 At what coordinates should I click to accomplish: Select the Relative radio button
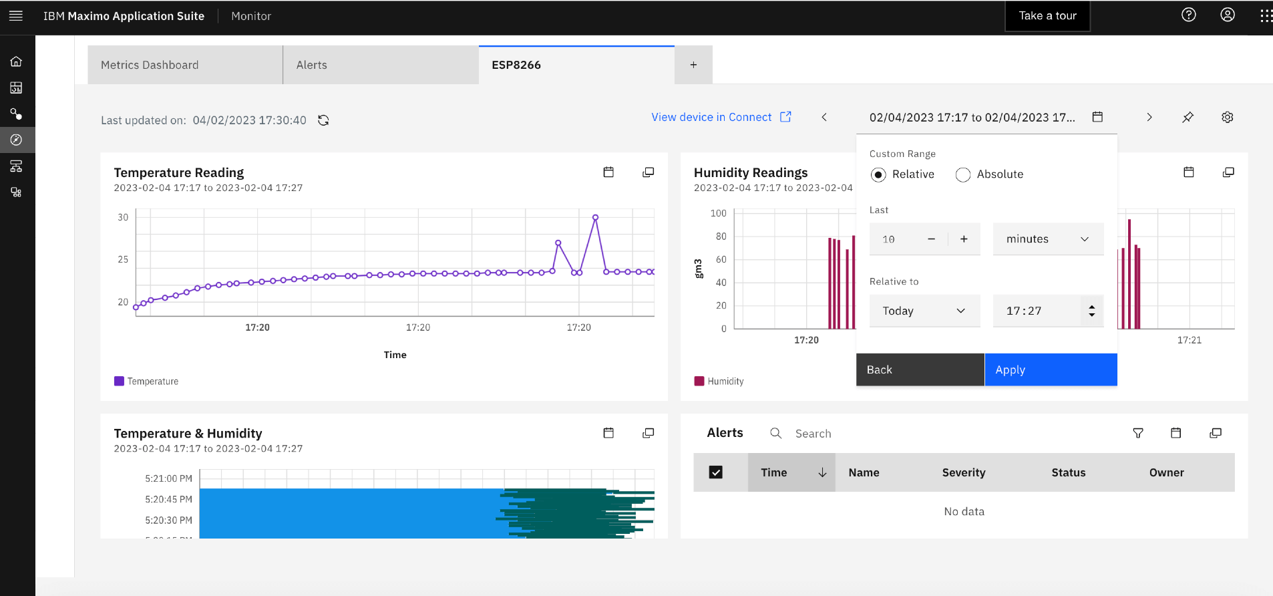(879, 174)
